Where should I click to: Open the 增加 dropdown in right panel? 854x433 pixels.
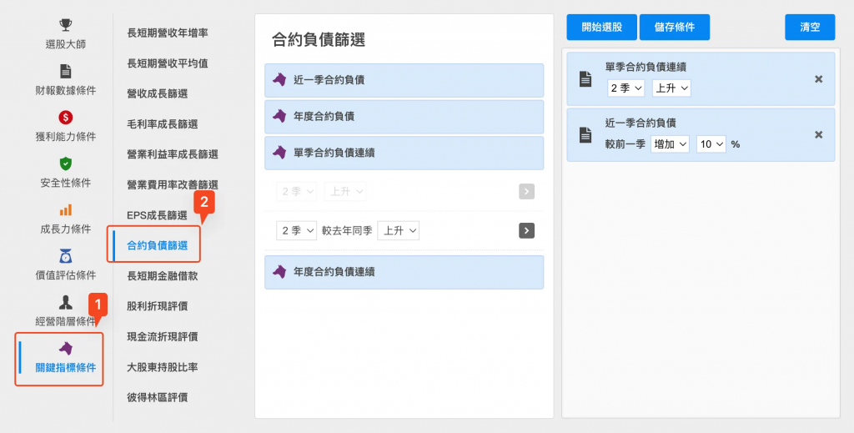coord(671,143)
